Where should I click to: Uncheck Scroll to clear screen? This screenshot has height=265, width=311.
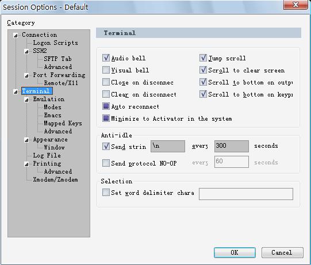point(203,70)
